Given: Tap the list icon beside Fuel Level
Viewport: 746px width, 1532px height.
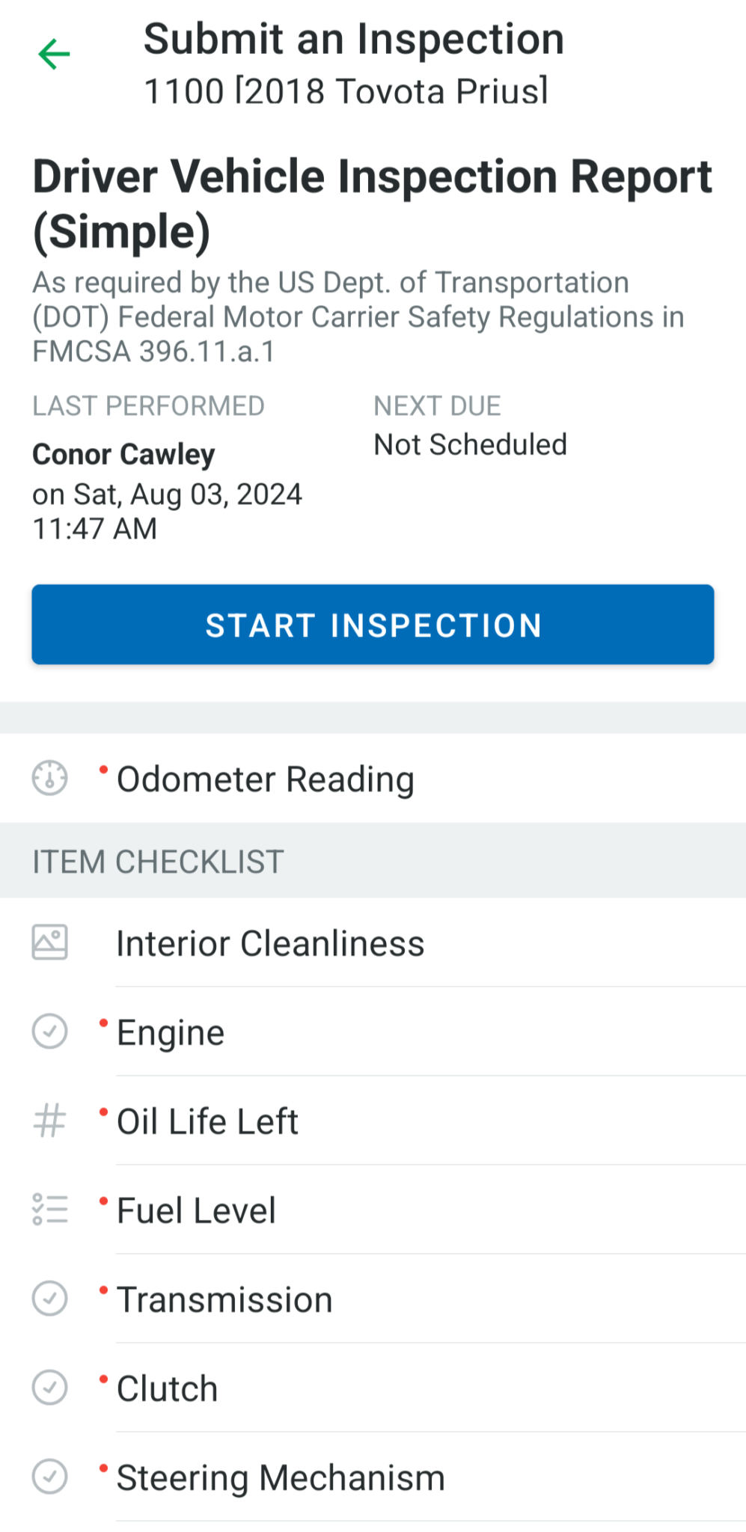Looking at the screenshot, I should pyautogui.click(x=49, y=1209).
